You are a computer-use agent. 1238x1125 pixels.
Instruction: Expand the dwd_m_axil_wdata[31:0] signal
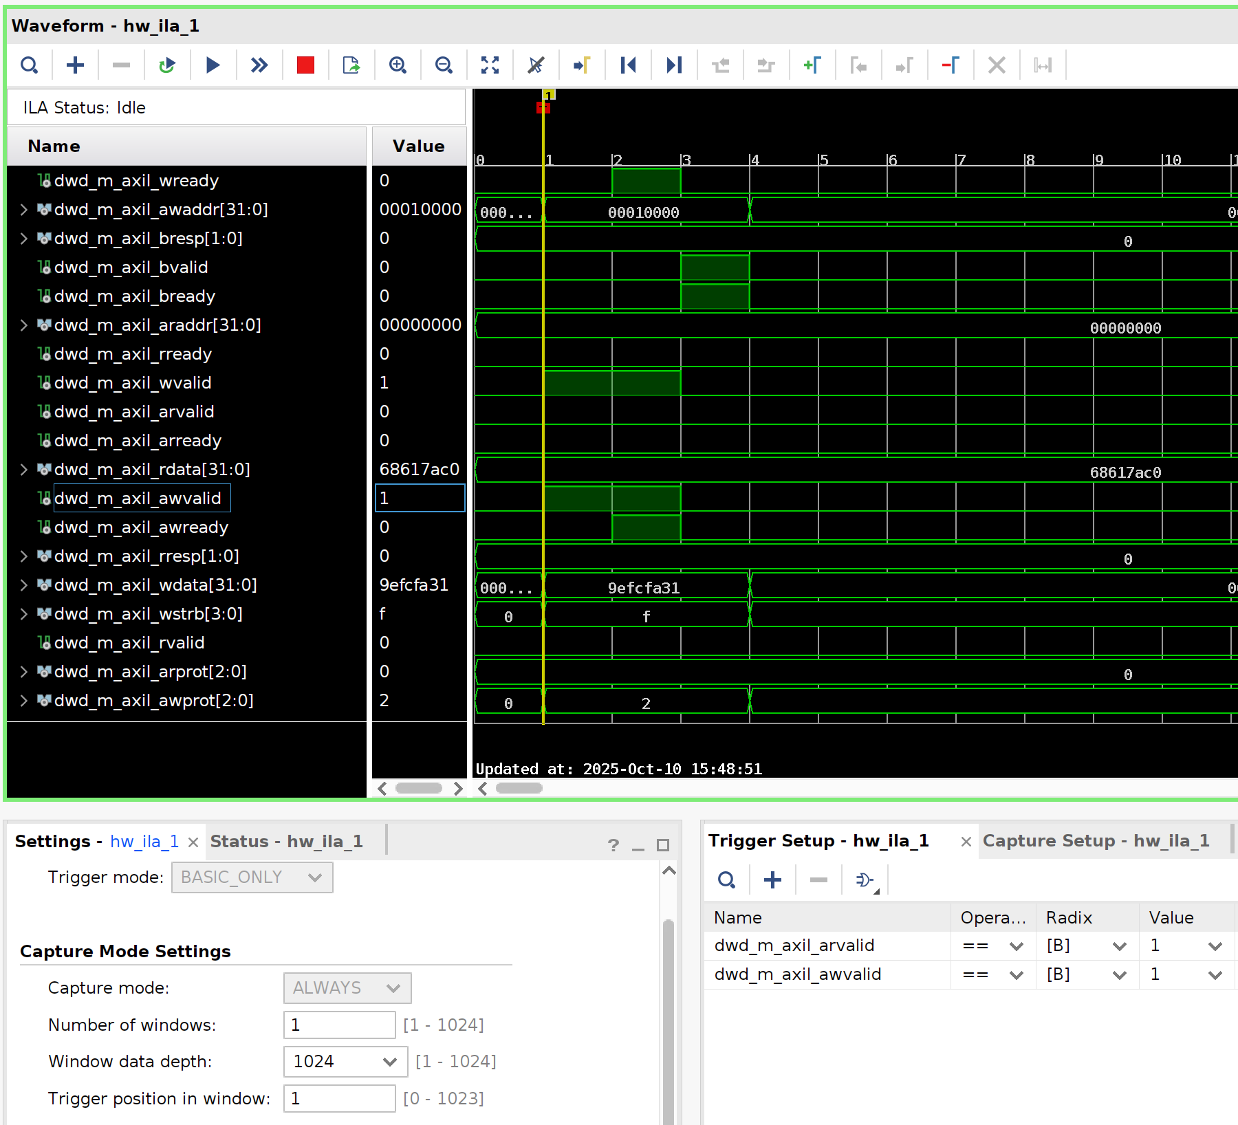[23, 585]
